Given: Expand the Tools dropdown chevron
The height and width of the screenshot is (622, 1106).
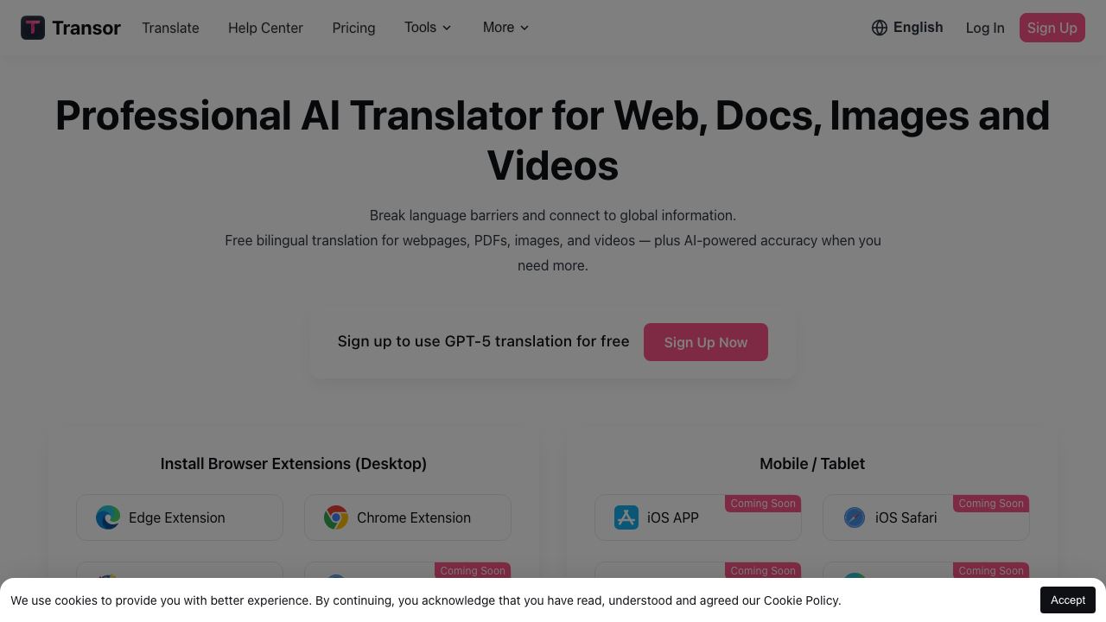Looking at the screenshot, I should point(447,28).
